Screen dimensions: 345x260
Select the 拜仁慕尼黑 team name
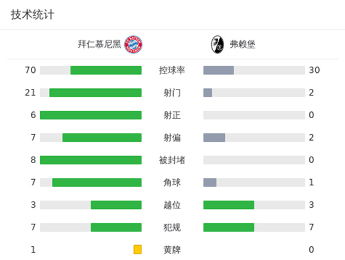99,44
